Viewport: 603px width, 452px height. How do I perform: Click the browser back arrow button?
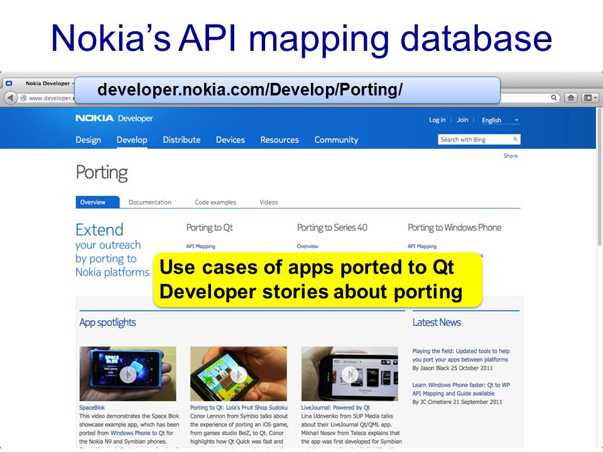(11, 98)
